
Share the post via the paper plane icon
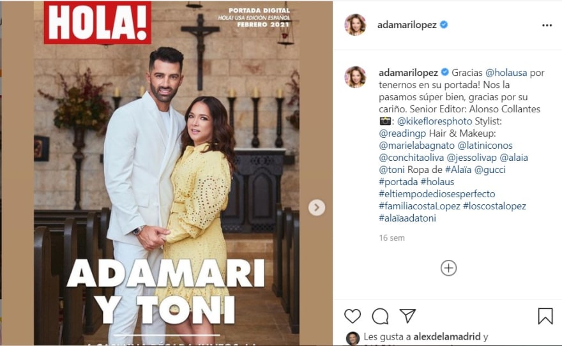click(x=407, y=315)
